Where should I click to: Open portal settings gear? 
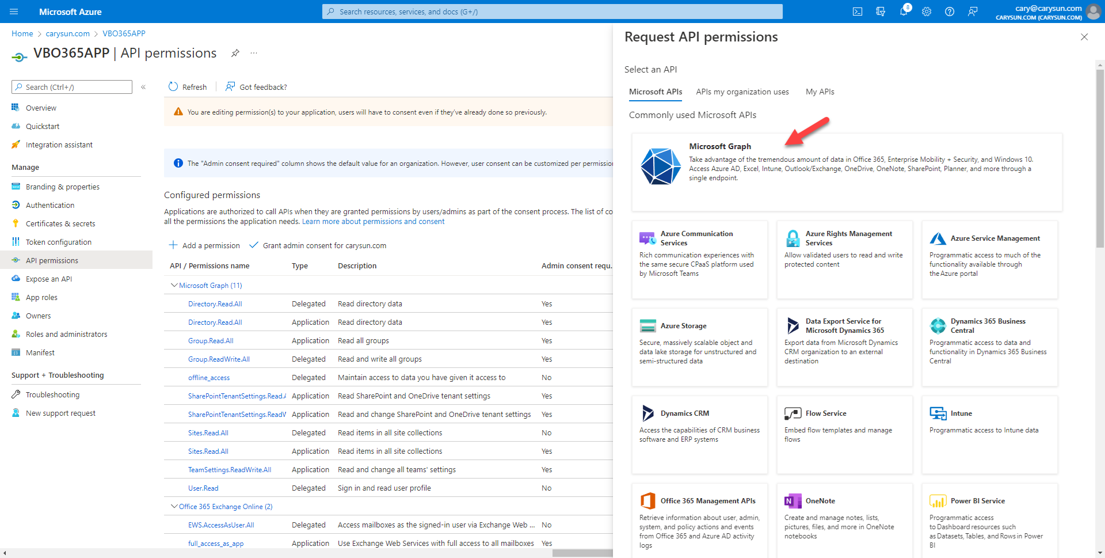click(x=927, y=12)
